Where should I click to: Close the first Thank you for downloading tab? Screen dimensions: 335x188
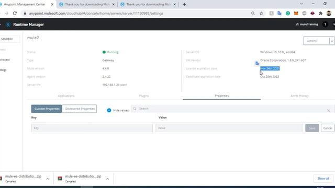click(x=113, y=4)
